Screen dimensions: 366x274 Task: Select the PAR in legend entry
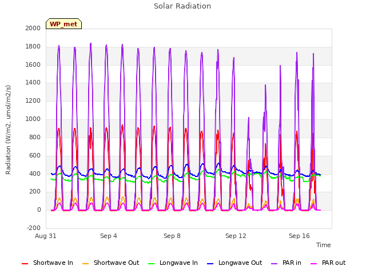(x=286, y=263)
